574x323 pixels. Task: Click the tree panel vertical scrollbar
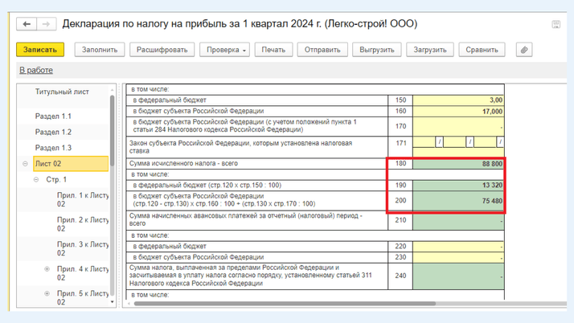click(x=112, y=130)
